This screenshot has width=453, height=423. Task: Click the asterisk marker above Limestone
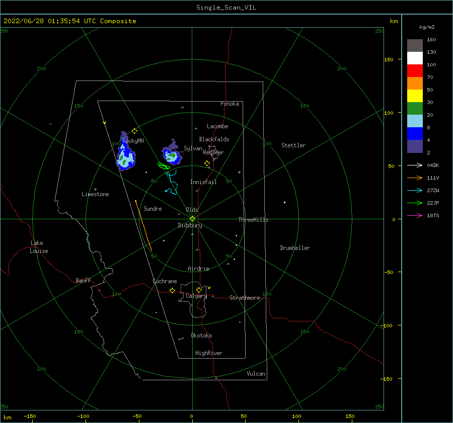(x=95, y=190)
